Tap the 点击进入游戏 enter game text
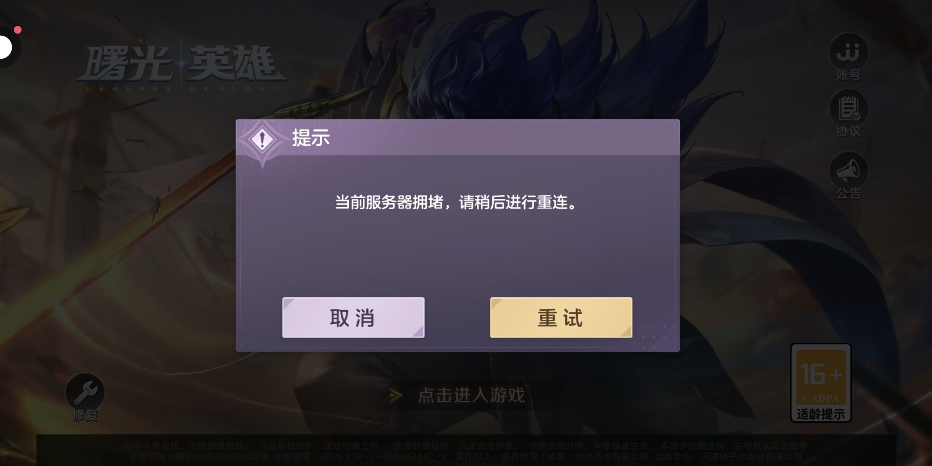 pyautogui.click(x=471, y=395)
